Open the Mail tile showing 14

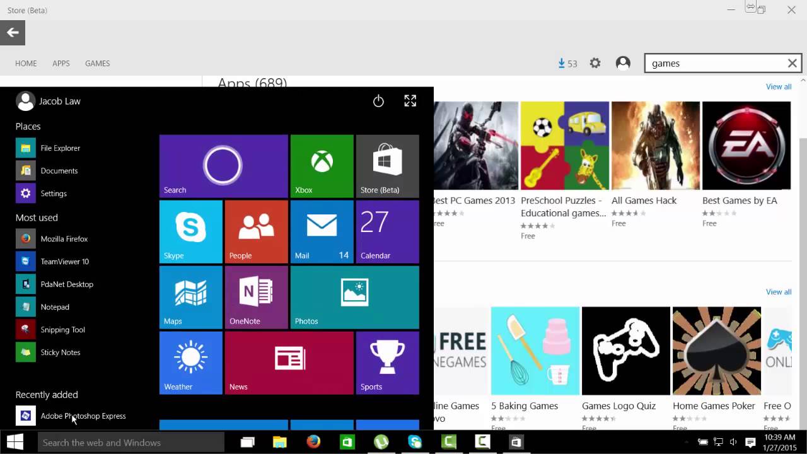pos(322,231)
